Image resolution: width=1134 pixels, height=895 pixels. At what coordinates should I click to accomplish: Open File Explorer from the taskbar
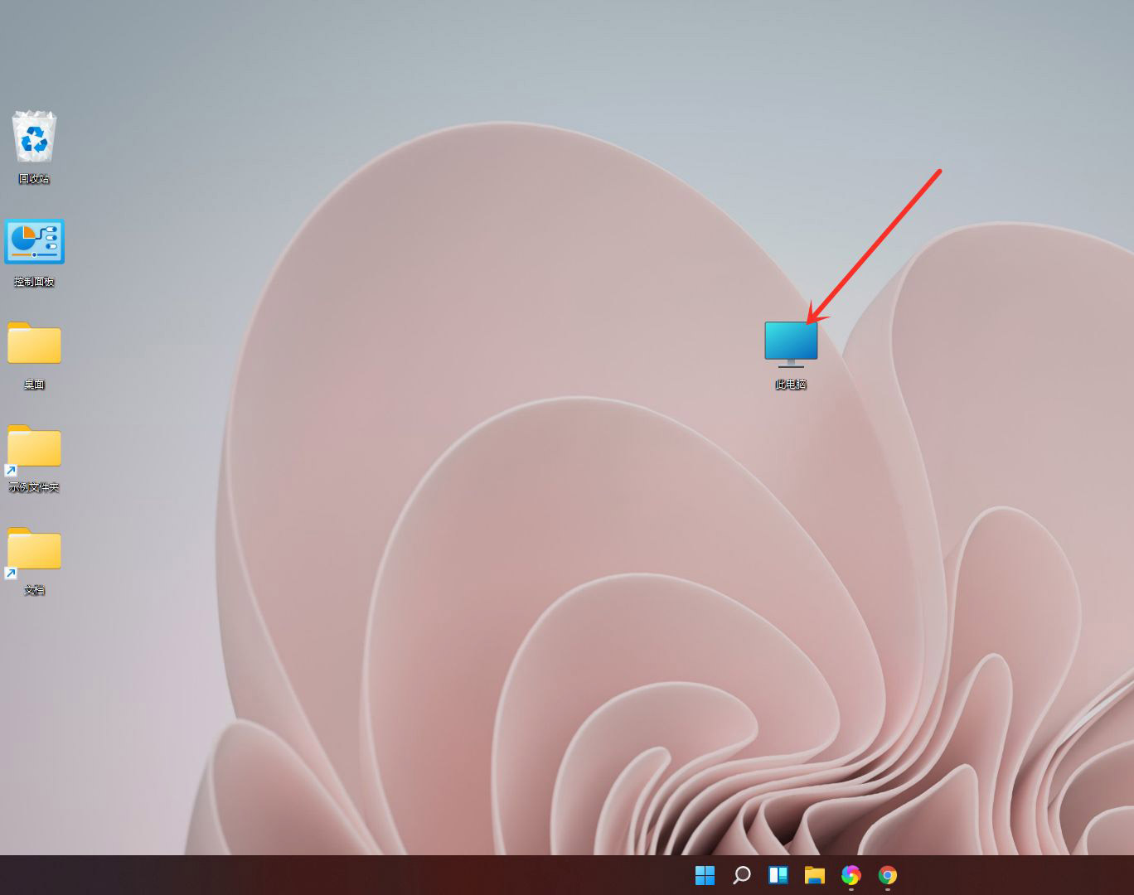814,875
